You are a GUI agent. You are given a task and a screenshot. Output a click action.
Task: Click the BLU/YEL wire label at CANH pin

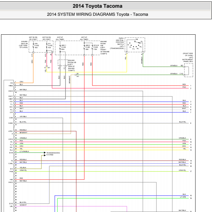tap(23, 122)
